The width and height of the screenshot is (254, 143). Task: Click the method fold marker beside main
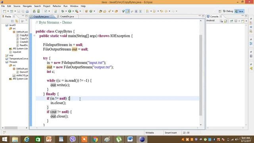coord(35,36)
